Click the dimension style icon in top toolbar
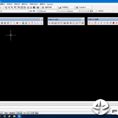118x118 pixels. point(60,8)
